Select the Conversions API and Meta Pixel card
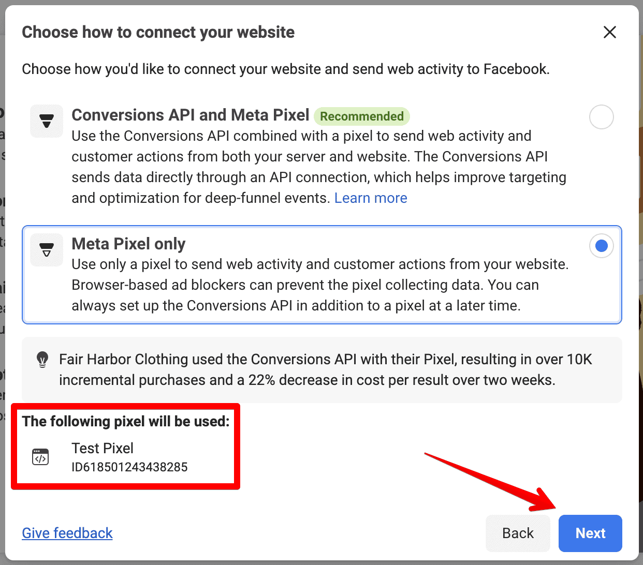 [x=311, y=155]
